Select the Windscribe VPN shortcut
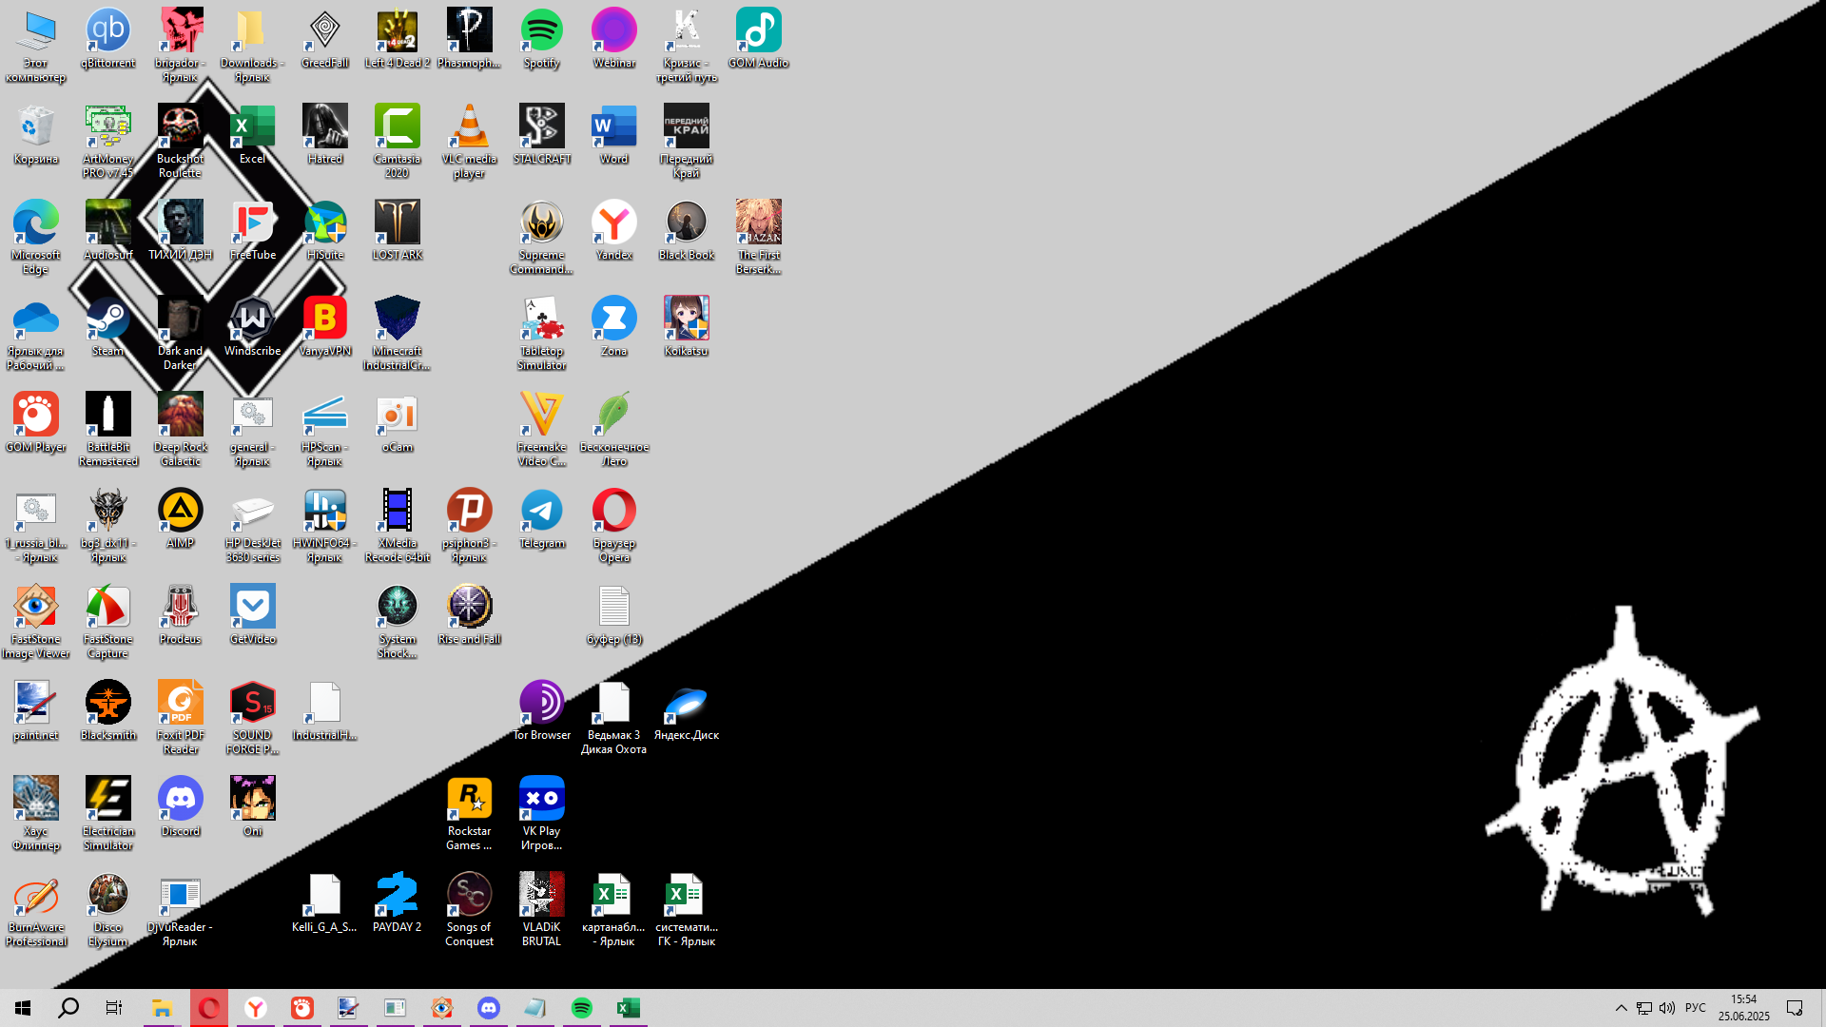1826x1027 pixels. pos(252,320)
